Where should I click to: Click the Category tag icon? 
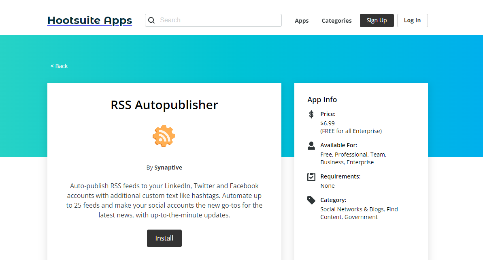(311, 200)
